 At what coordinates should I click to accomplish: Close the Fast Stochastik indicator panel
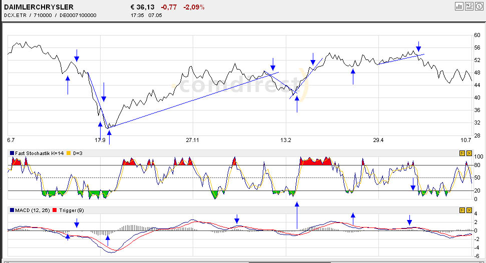tap(469, 153)
